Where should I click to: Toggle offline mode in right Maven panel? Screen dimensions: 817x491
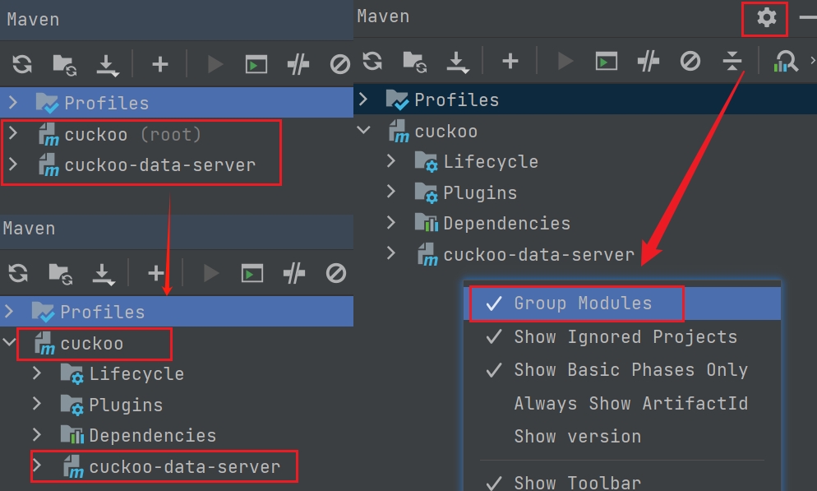[649, 62]
